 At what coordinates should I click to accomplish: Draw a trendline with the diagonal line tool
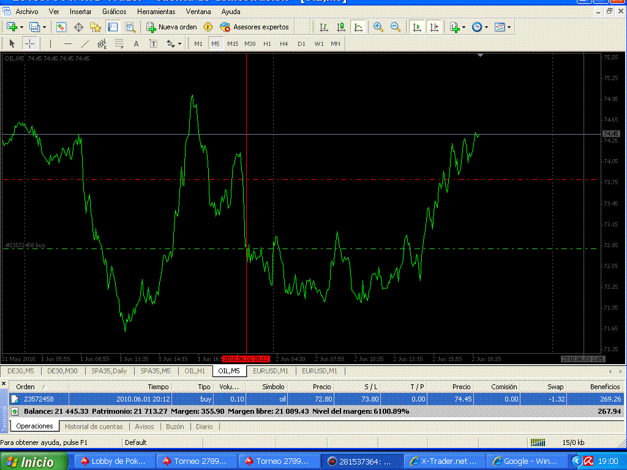[85, 43]
